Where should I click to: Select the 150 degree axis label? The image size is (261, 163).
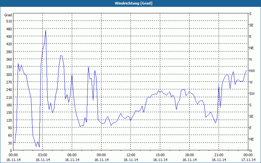tap(9, 112)
